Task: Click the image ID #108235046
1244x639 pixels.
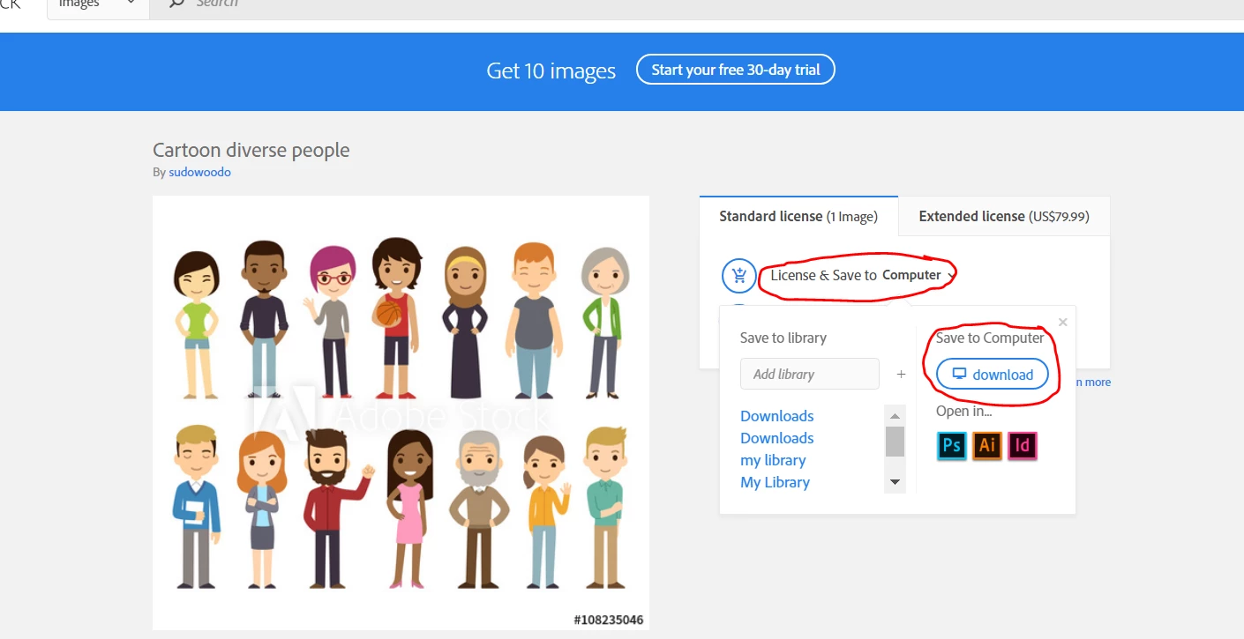Action: pos(608,620)
